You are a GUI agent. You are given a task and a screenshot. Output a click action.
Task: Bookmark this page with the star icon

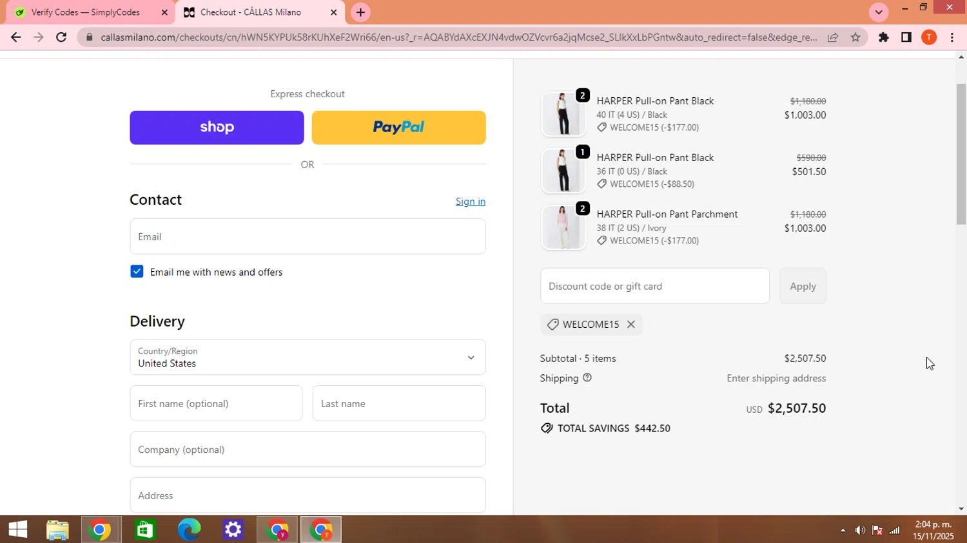[855, 37]
